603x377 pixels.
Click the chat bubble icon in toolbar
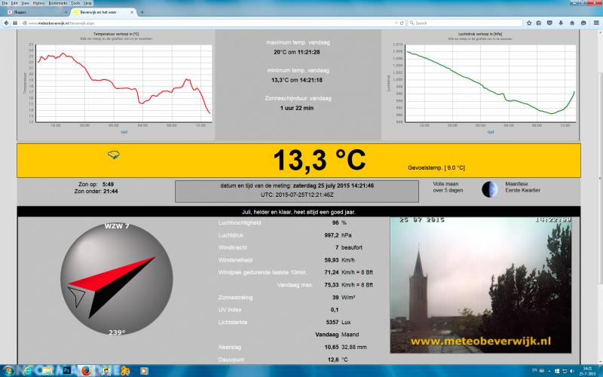tap(583, 23)
